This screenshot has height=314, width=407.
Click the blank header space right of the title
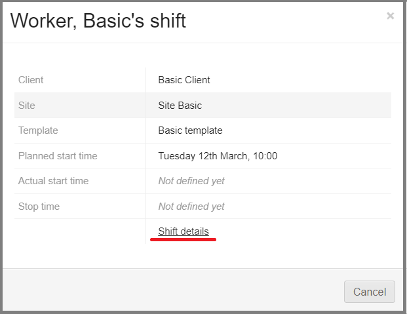[x=282, y=21]
